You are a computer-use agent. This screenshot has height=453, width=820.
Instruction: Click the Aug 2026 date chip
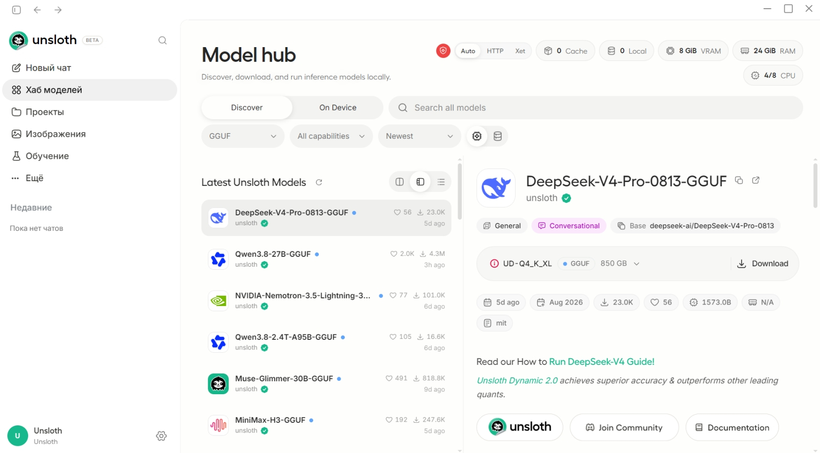point(560,303)
